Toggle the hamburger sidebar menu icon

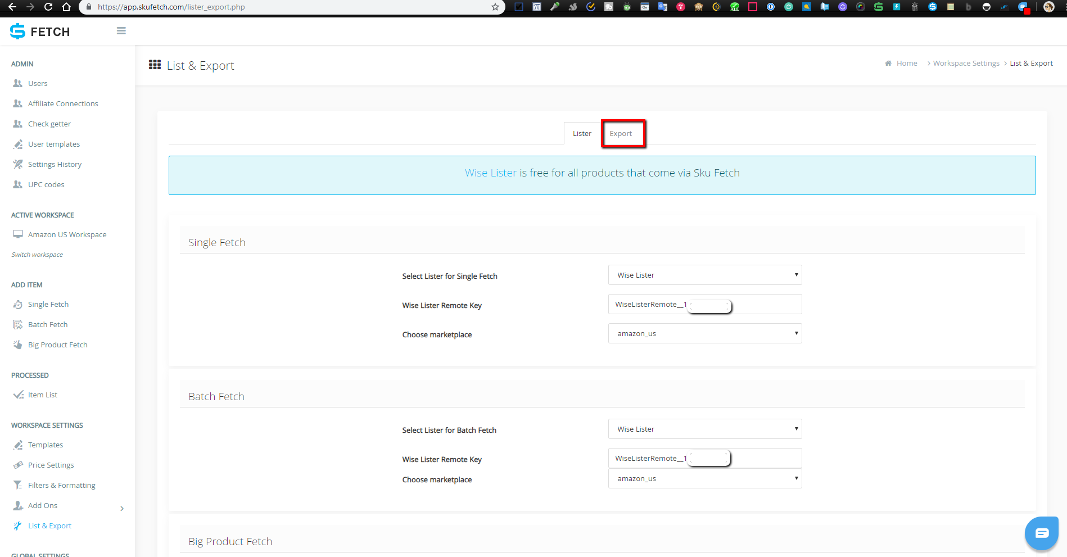[x=121, y=31]
